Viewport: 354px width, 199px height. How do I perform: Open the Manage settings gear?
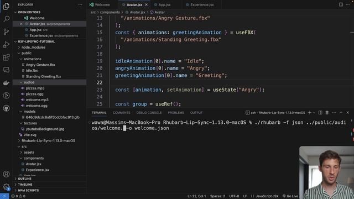pyautogui.click(x=6, y=187)
